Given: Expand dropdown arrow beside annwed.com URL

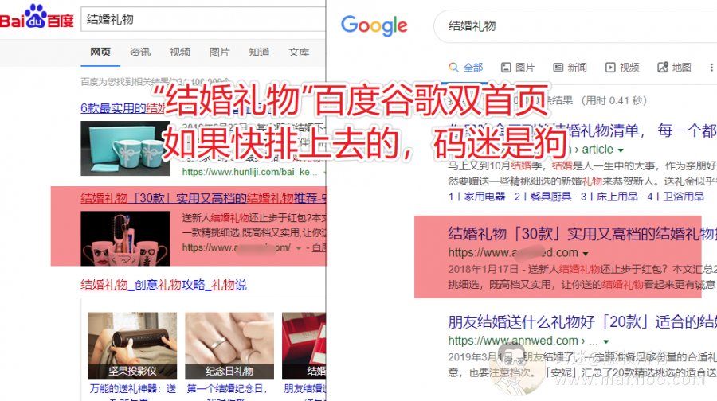Looking at the screenshot, I should 606,341.
